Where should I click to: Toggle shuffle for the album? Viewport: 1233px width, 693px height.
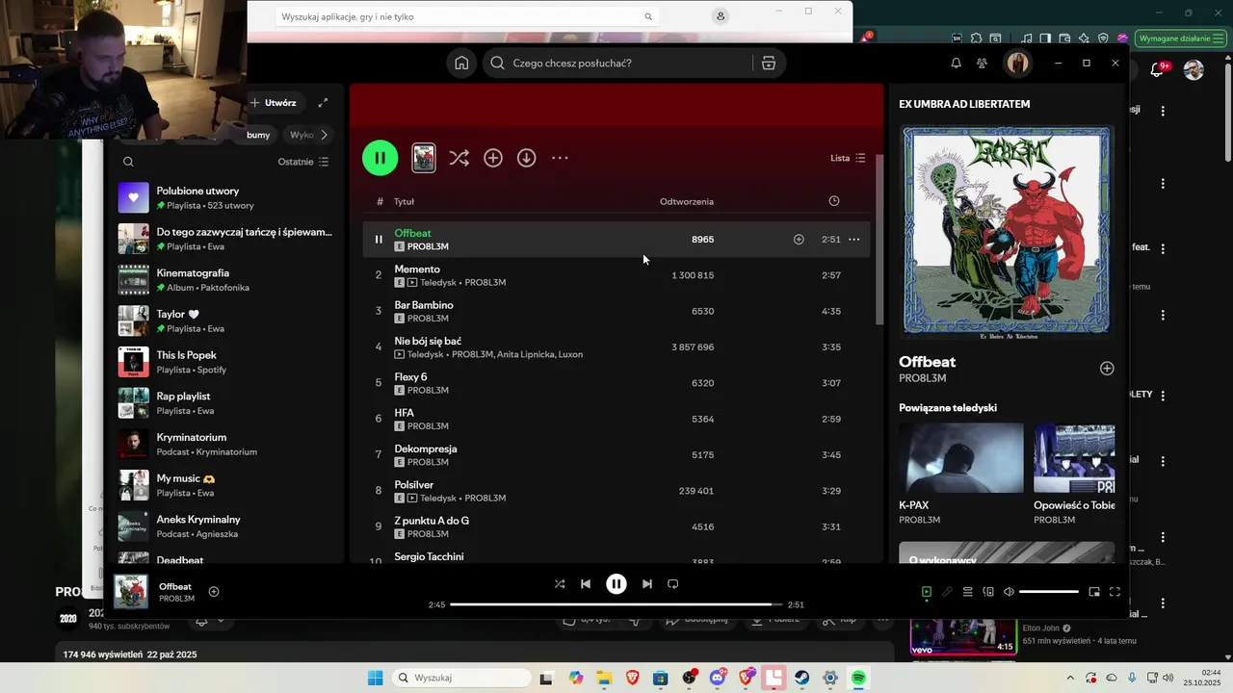459,158
